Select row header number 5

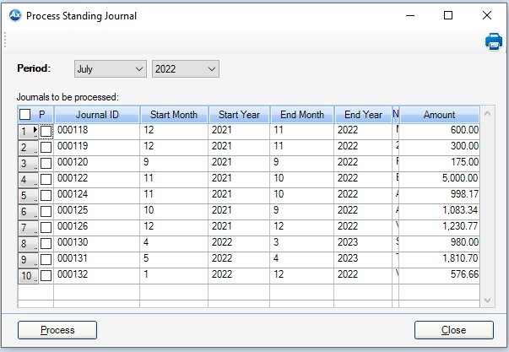28,196
